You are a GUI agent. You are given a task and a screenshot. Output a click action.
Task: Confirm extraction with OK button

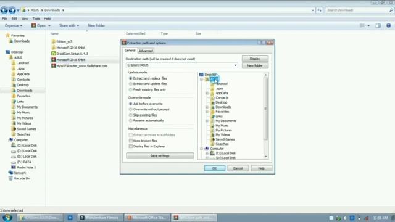tap(214, 168)
